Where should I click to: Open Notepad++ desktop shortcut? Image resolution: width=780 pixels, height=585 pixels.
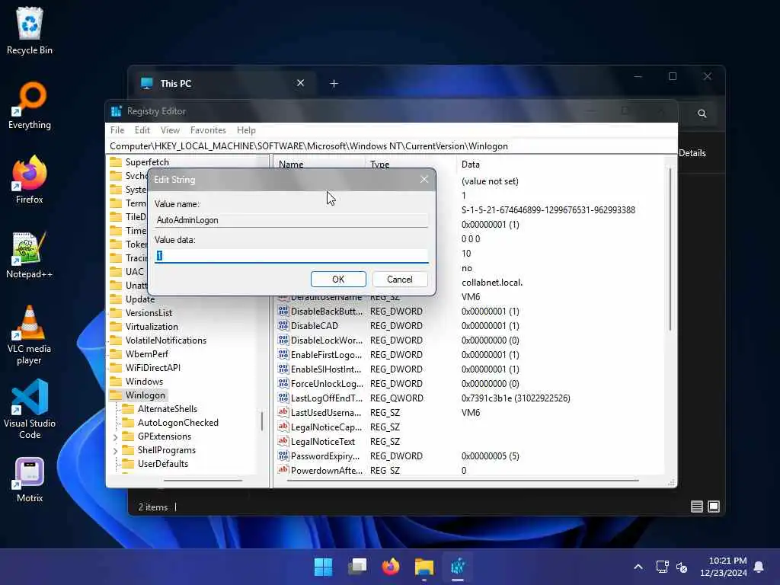pyautogui.click(x=30, y=254)
